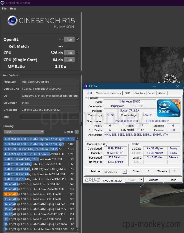Select ranking row Intel Core i5-3317U CPU
Screen dimensions: 184x233
39,214
